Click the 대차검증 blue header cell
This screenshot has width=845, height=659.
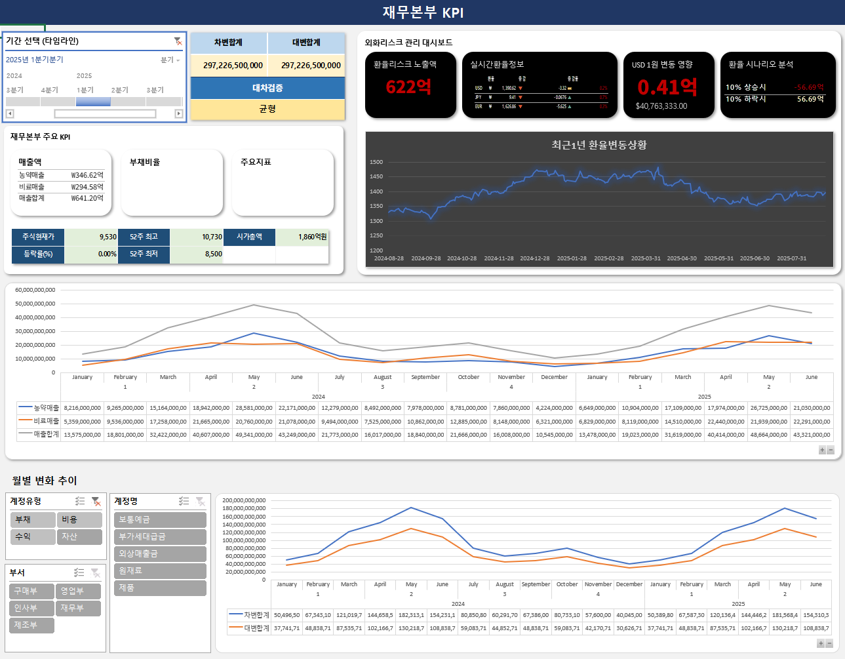tap(267, 88)
